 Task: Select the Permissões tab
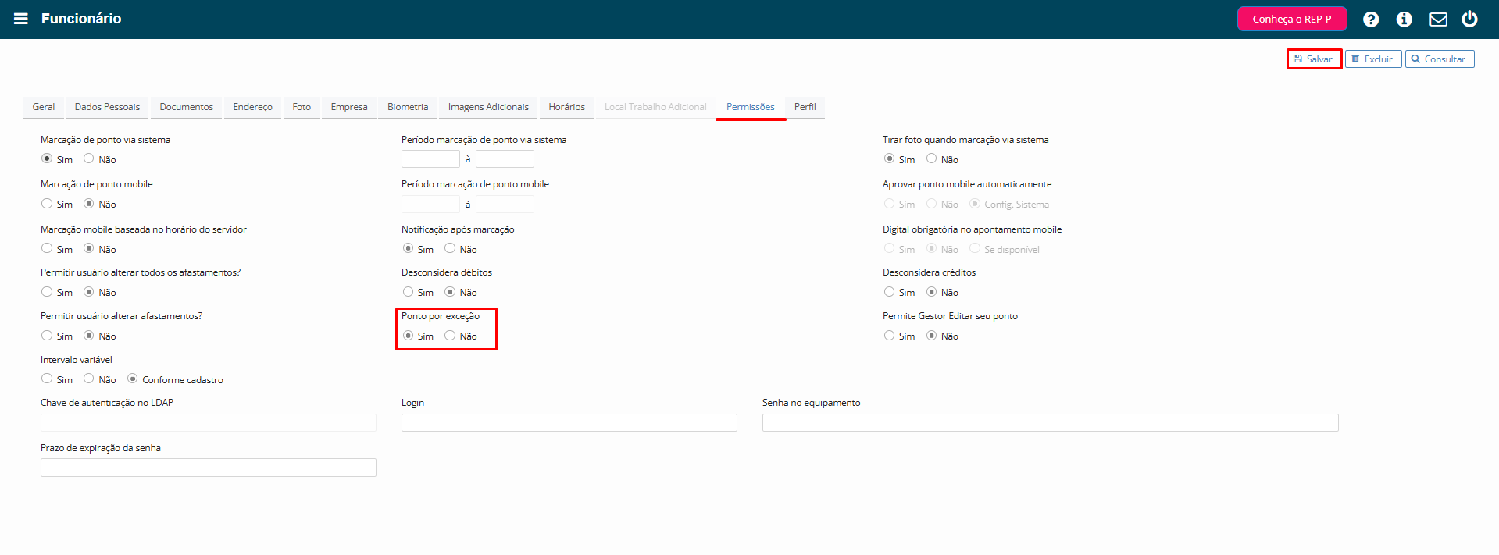click(x=751, y=107)
